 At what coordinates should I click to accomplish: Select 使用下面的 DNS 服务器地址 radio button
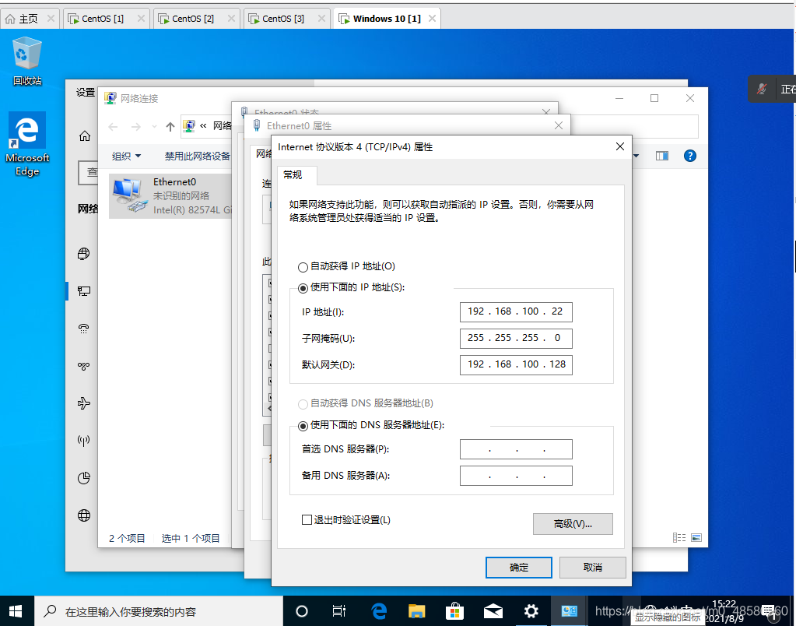coord(303,426)
